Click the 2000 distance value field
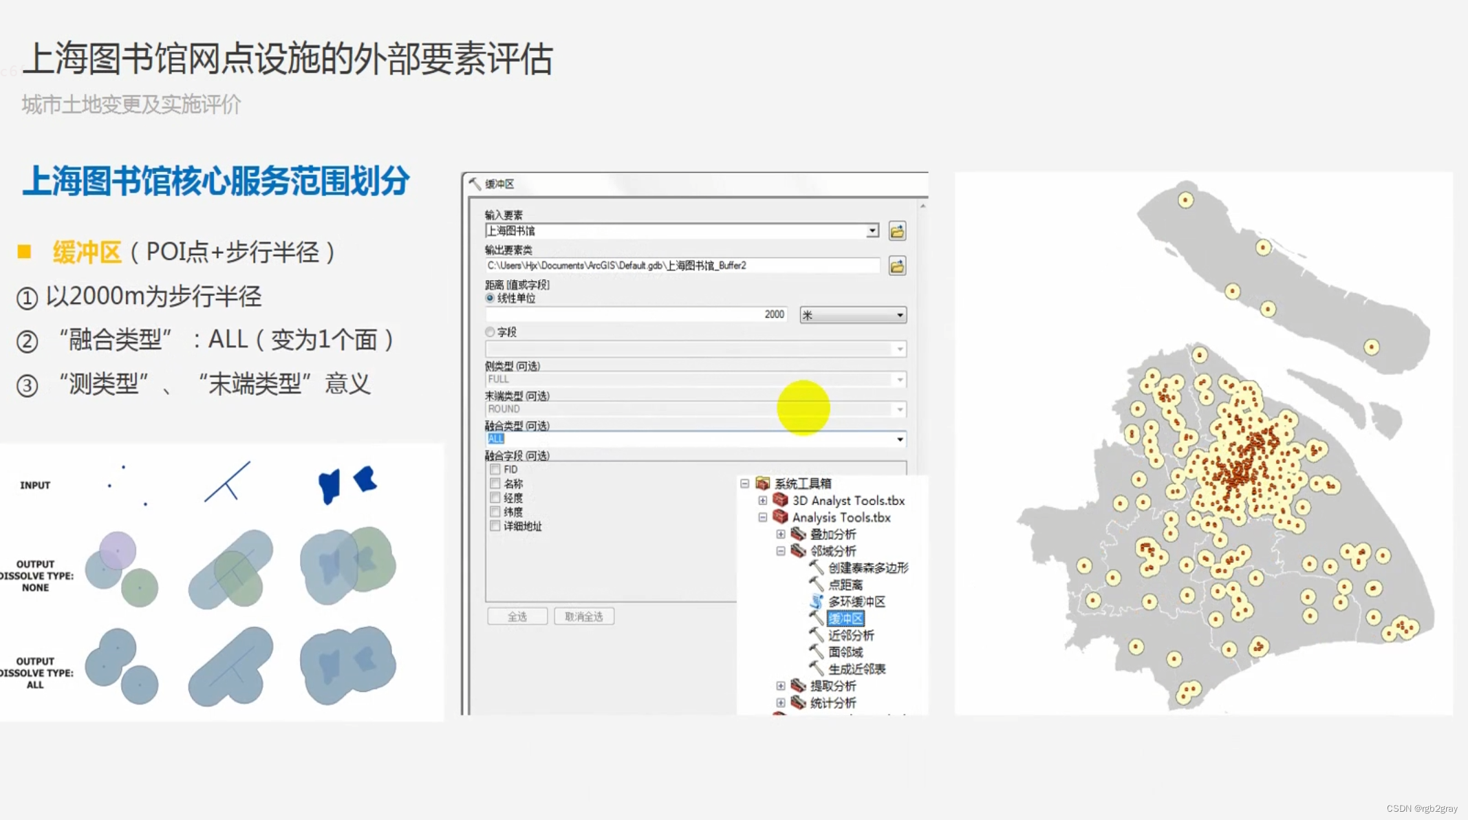 [638, 314]
